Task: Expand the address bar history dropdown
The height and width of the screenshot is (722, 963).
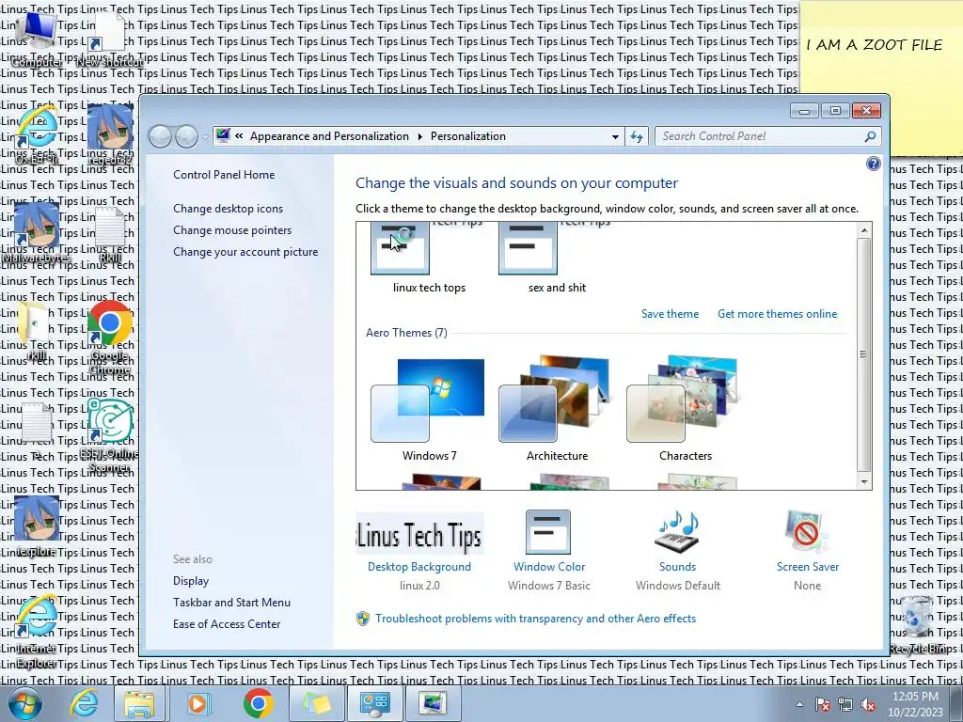Action: (615, 137)
